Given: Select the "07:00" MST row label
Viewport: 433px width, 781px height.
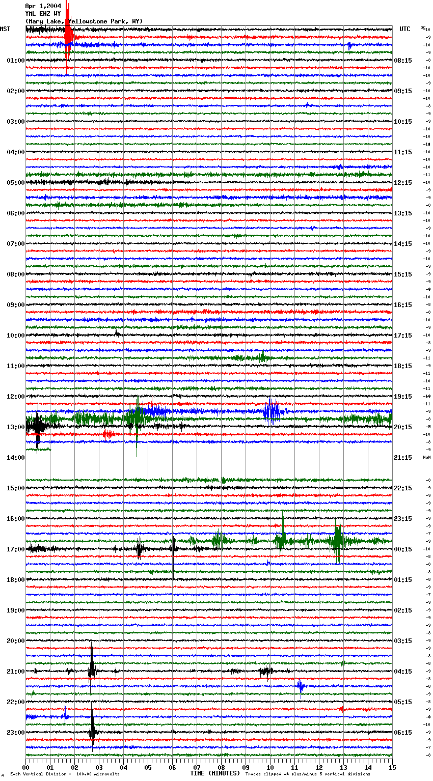Looking at the screenshot, I should (16, 244).
